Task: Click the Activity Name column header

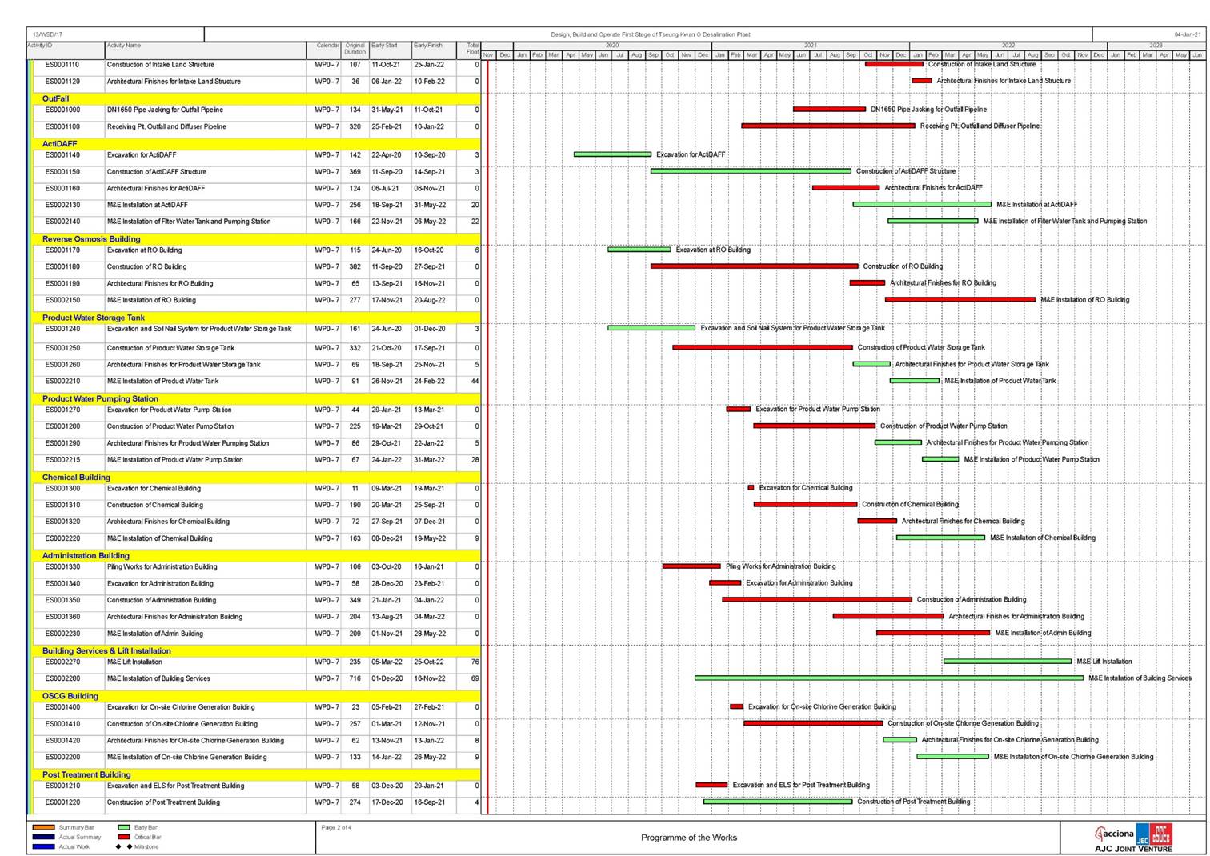Action: tap(124, 46)
